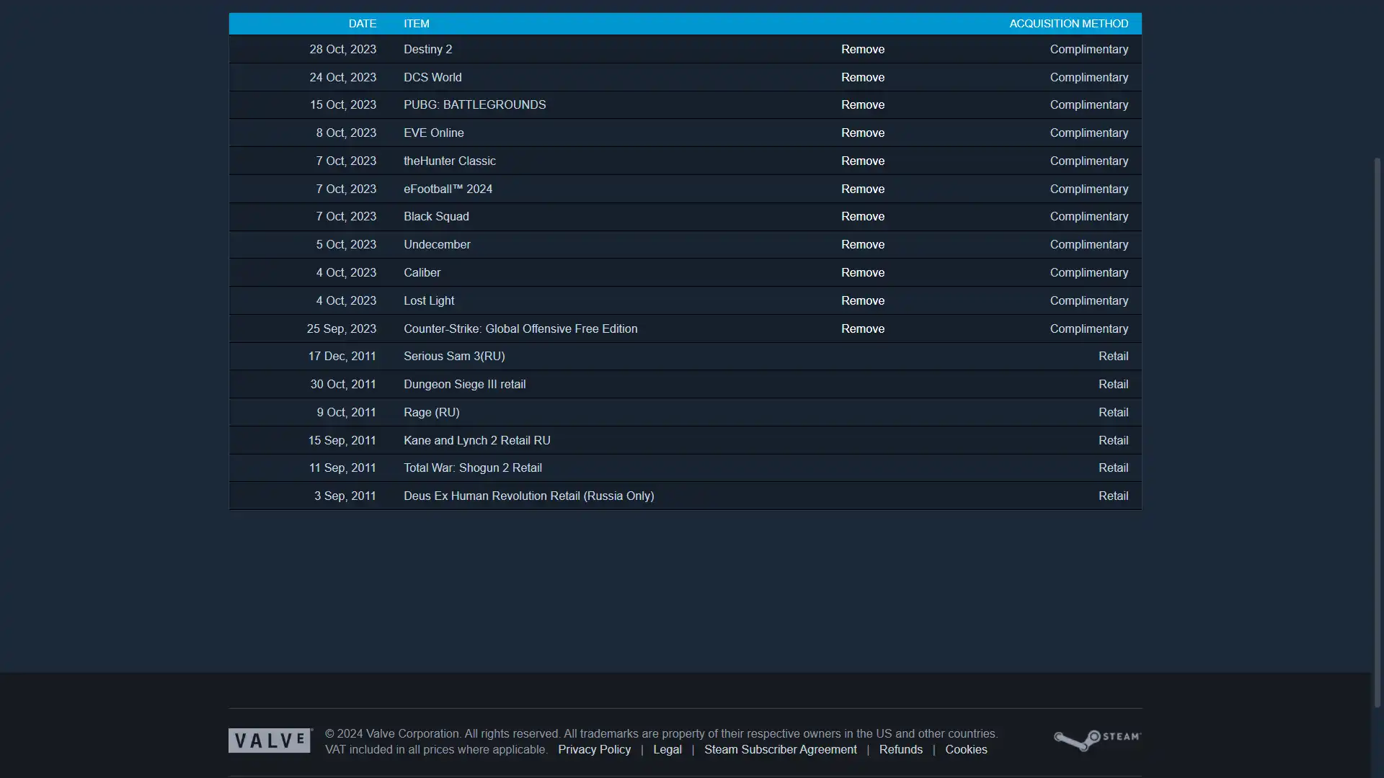Viewport: 1384px width, 778px height.
Task: Select Kane and Lynch 2 Retail RU
Action: click(x=477, y=440)
